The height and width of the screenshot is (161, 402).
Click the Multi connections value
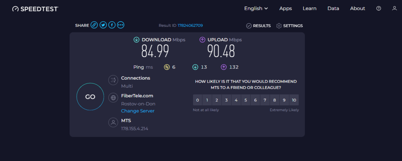(x=127, y=86)
